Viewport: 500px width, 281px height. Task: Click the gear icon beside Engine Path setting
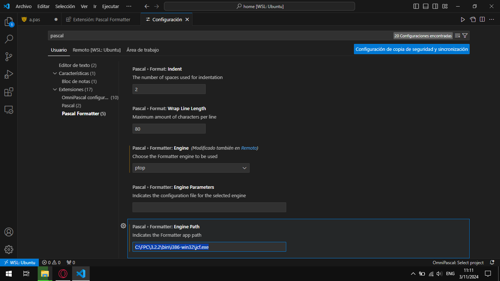(x=123, y=226)
